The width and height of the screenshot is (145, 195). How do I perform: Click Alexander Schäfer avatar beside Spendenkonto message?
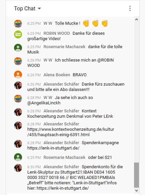tap(18, 168)
